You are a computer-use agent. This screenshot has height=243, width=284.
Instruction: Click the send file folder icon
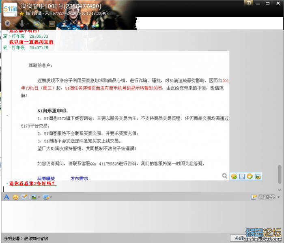[x=37, y=24]
